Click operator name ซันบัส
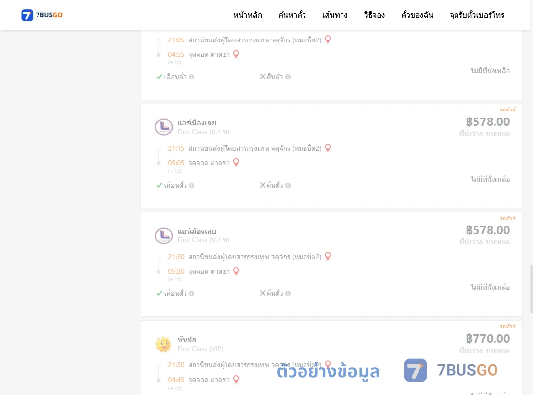The image size is (533, 395). pos(187,340)
